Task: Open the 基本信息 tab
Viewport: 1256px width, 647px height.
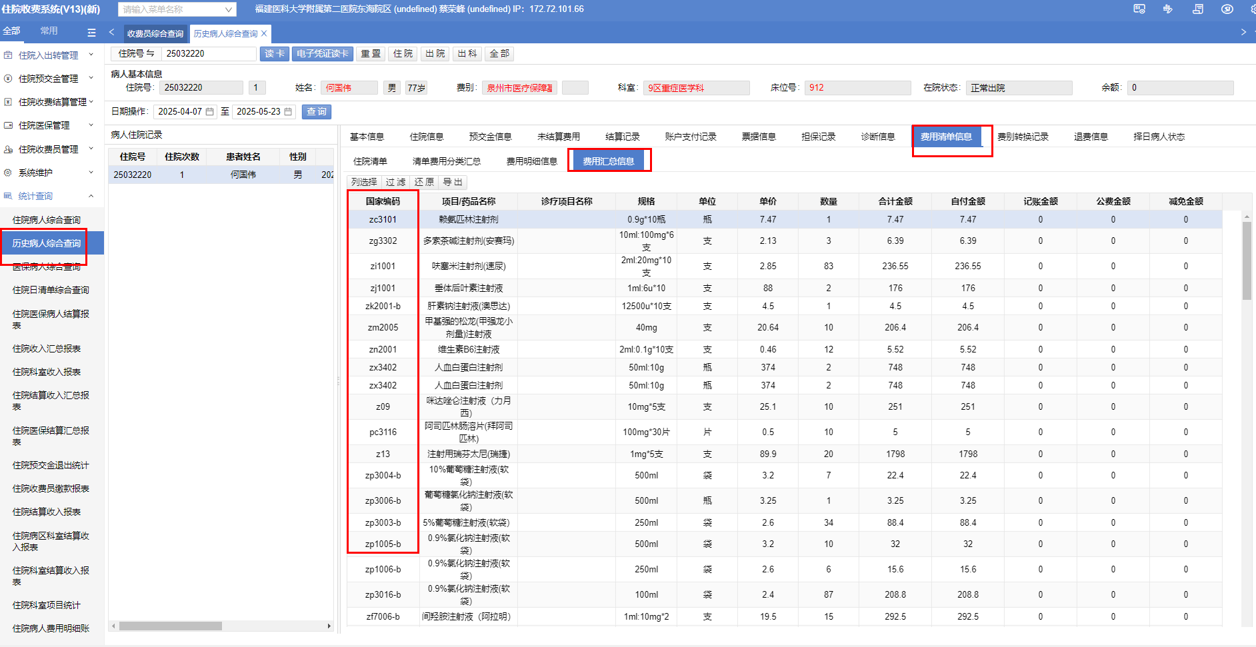Action: pos(367,137)
